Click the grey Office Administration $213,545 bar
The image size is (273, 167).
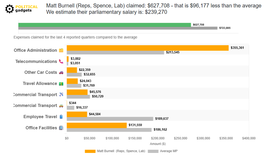(x=116, y=52)
